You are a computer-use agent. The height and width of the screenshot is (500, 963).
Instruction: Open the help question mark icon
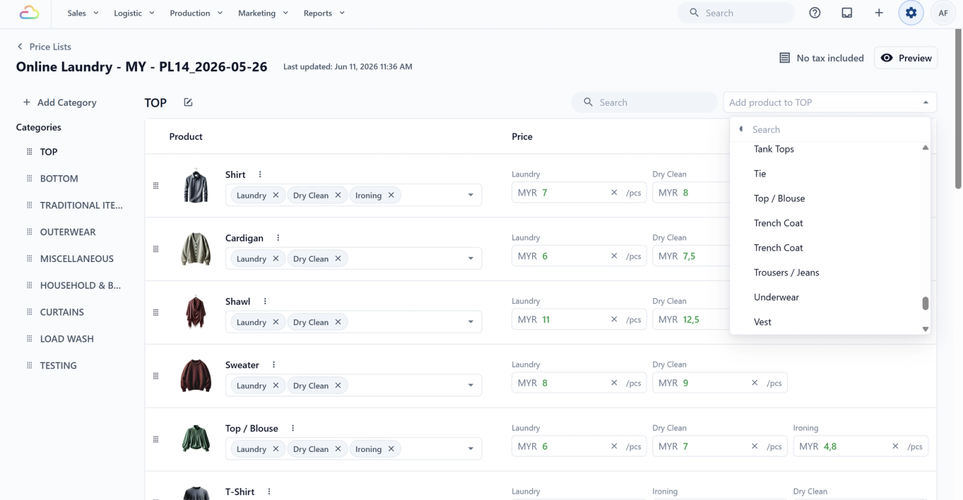pyautogui.click(x=814, y=13)
